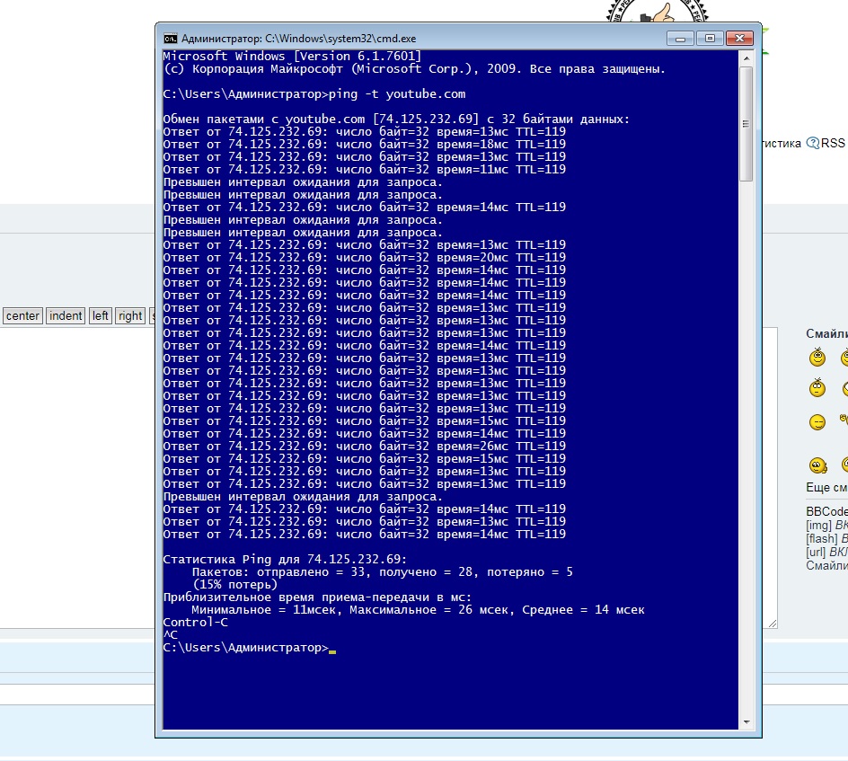Maximize the cmd.exe window
This screenshot has width=848, height=761.
click(x=710, y=39)
